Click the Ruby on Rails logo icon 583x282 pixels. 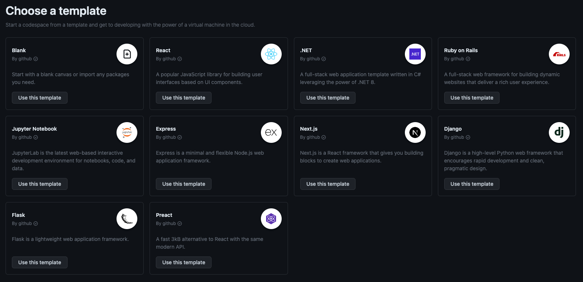[x=559, y=54]
